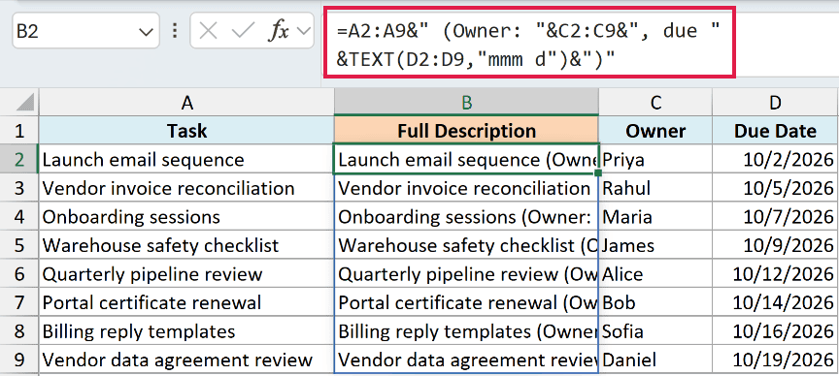The width and height of the screenshot is (839, 376).
Task: Click the Maria owner cell
Action: click(655, 217)
